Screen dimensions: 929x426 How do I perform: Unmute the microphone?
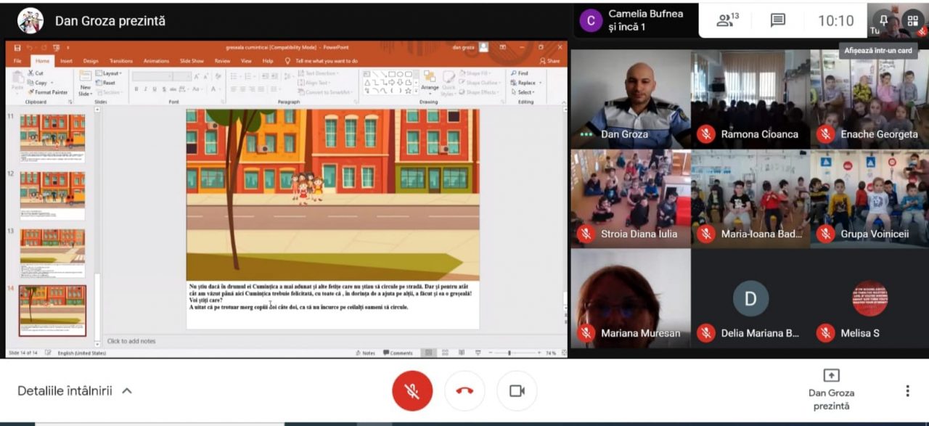pyautogui.click(x=412, y=390)
